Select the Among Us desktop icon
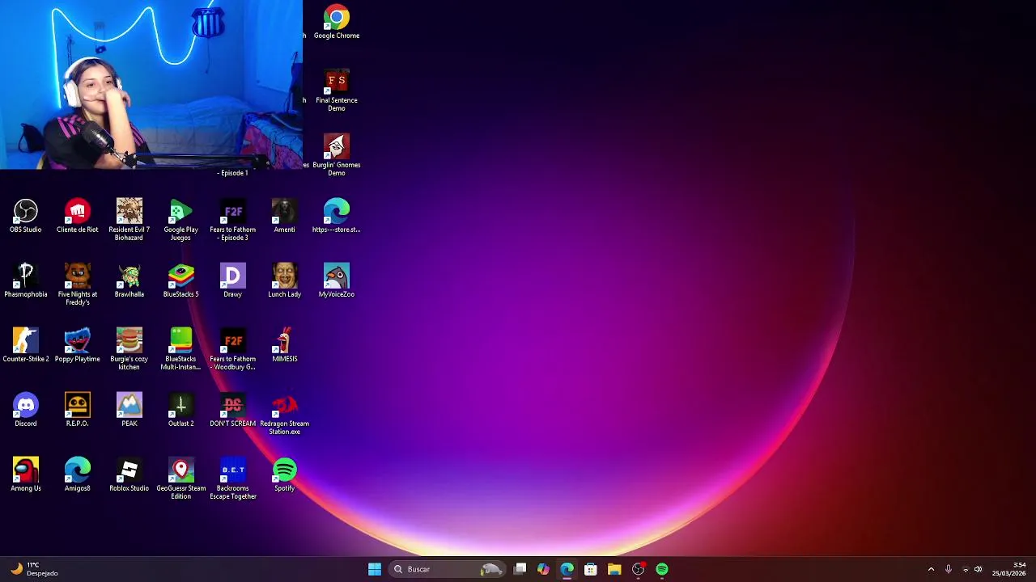Screen dimensions: 1036x582 click(26, 474)
